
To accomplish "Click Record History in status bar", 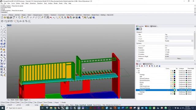I will (97, 105).
